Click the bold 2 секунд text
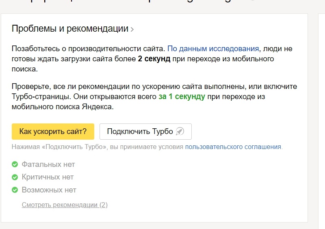This screenshot has height=229, width=325. [x=154, y=59]
